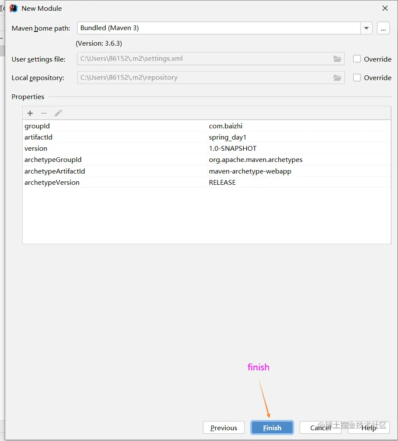Browse folder for User settings file

click(337, 59)
